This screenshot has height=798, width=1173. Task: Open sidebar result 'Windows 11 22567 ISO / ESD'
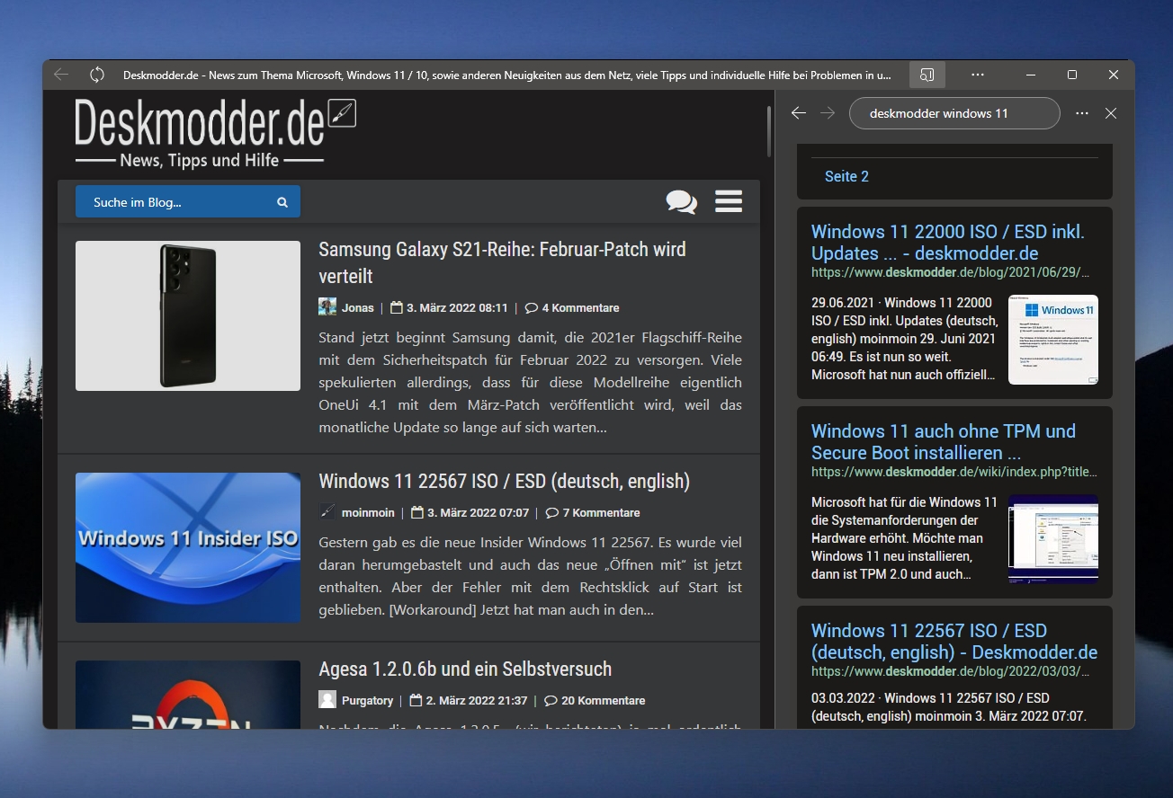tap(954, 642)
